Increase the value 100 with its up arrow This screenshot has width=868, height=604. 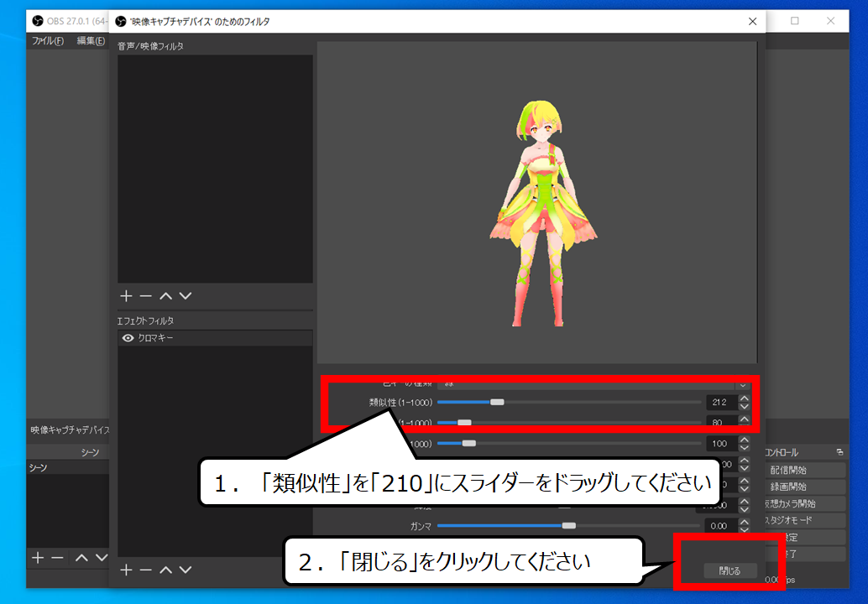pos(745,440)
